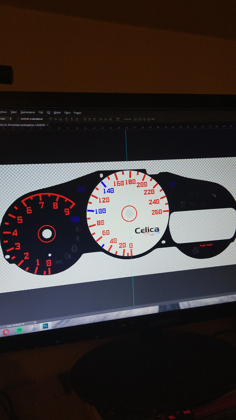Open the Zaznaczanie menu
Viewport: 236px width, 420px height.
tap(28, 112)
